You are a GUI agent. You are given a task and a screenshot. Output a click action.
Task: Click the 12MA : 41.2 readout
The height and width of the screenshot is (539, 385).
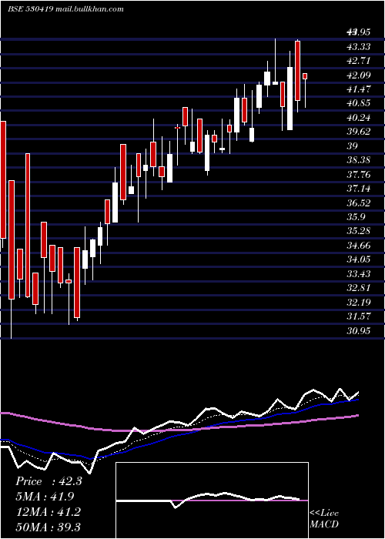pyautogui.click(x=48, y=512)
